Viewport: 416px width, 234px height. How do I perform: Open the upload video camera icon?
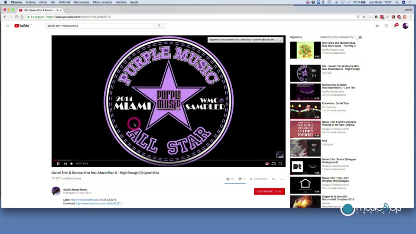[377, 26]
